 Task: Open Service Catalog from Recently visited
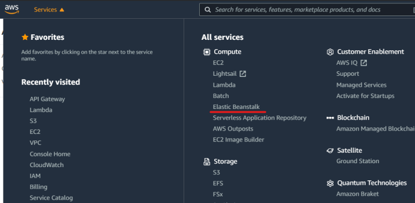pyautogui.click(x=51, y=197)
